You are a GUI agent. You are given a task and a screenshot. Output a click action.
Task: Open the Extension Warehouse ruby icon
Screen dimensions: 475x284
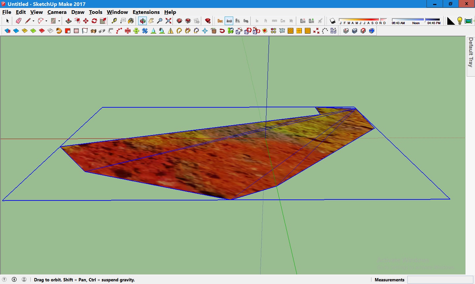pyautogui.click(x=208, y=21)
